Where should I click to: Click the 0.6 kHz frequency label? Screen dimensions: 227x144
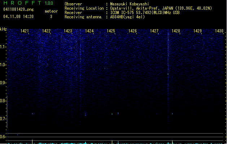[3, 137]
